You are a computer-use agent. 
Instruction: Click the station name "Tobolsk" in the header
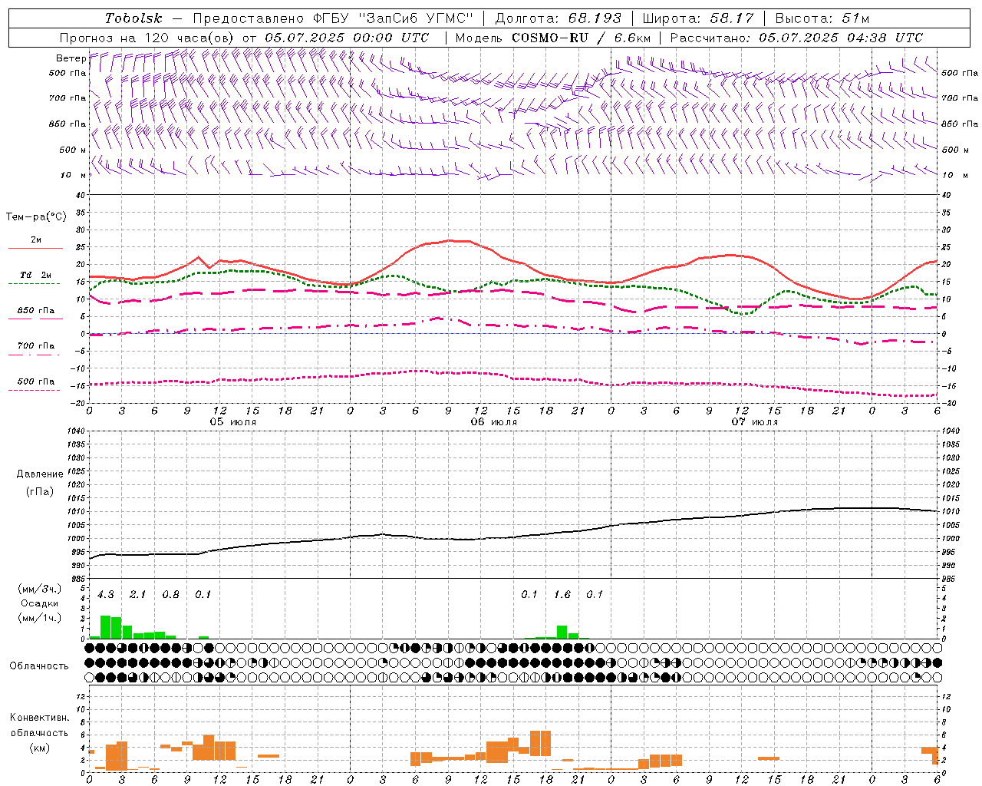click(133, 18)
